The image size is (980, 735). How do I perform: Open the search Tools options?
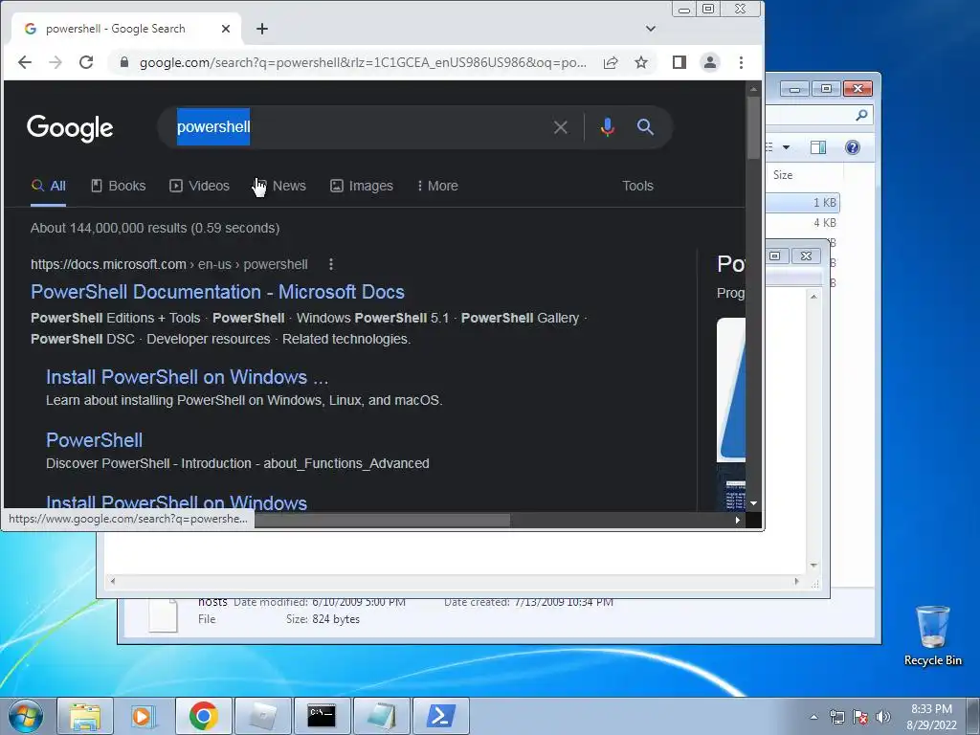pyautogui.click(x=637, y=187)
